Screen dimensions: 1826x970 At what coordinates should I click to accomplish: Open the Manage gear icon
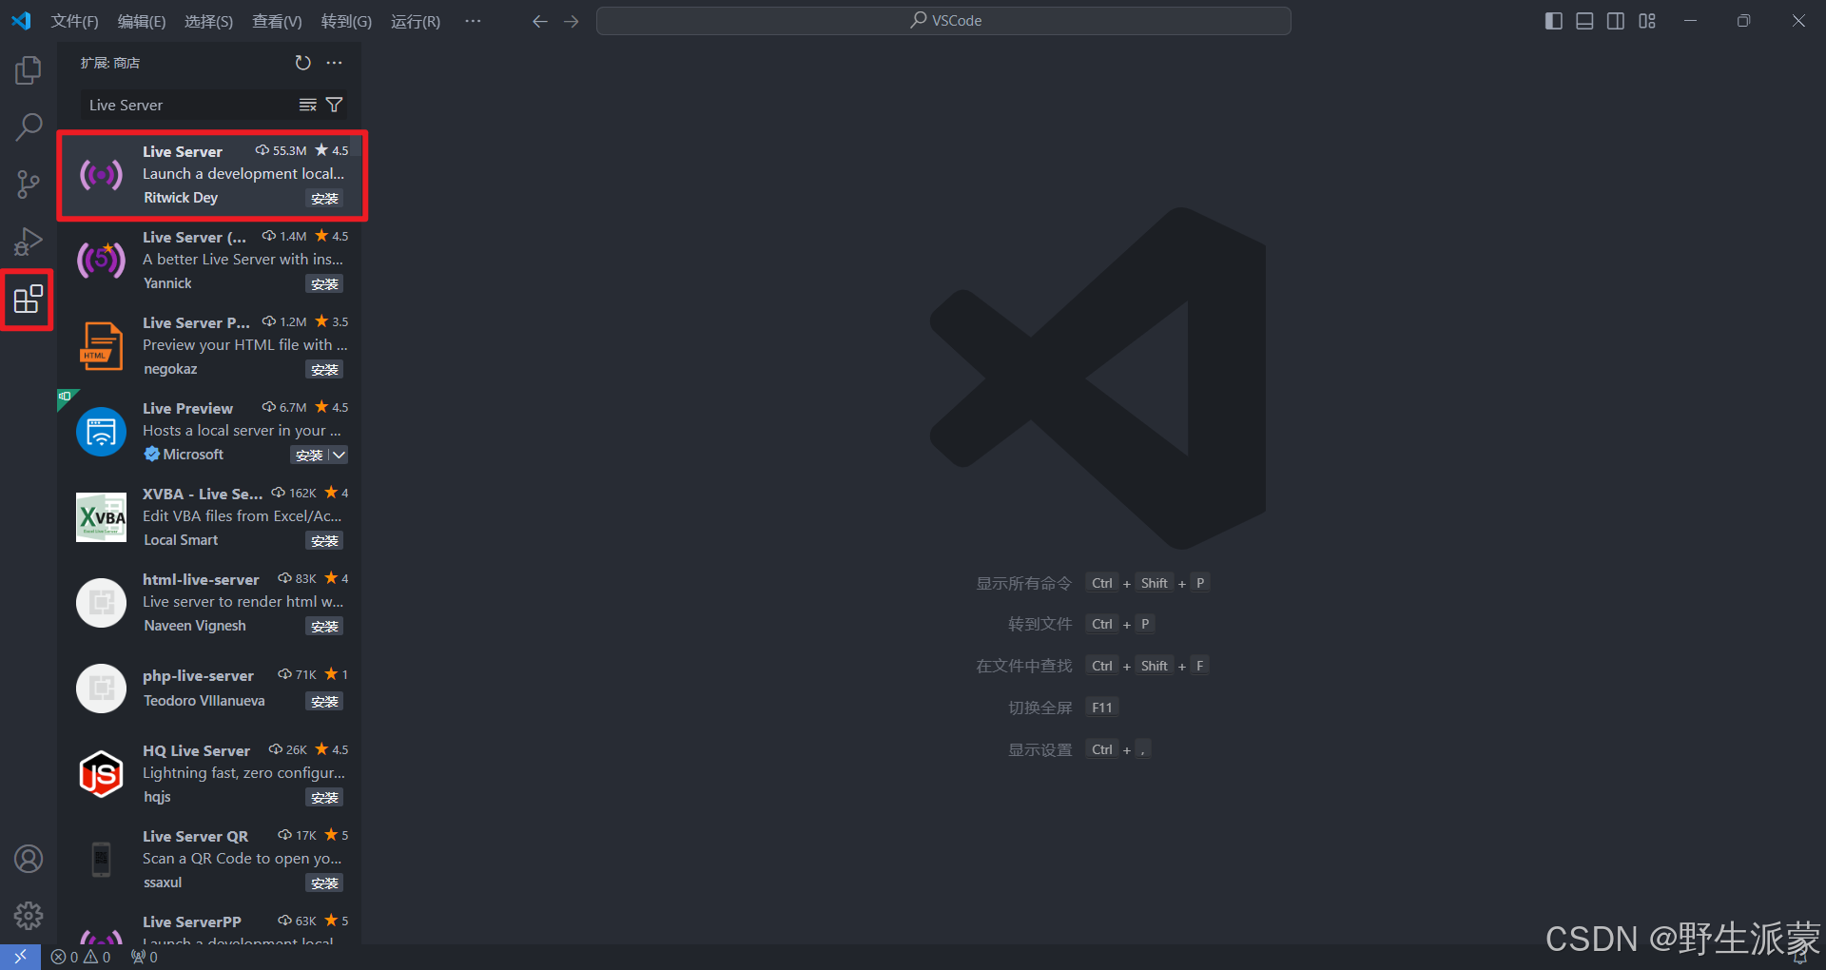[x=29, y=916]
